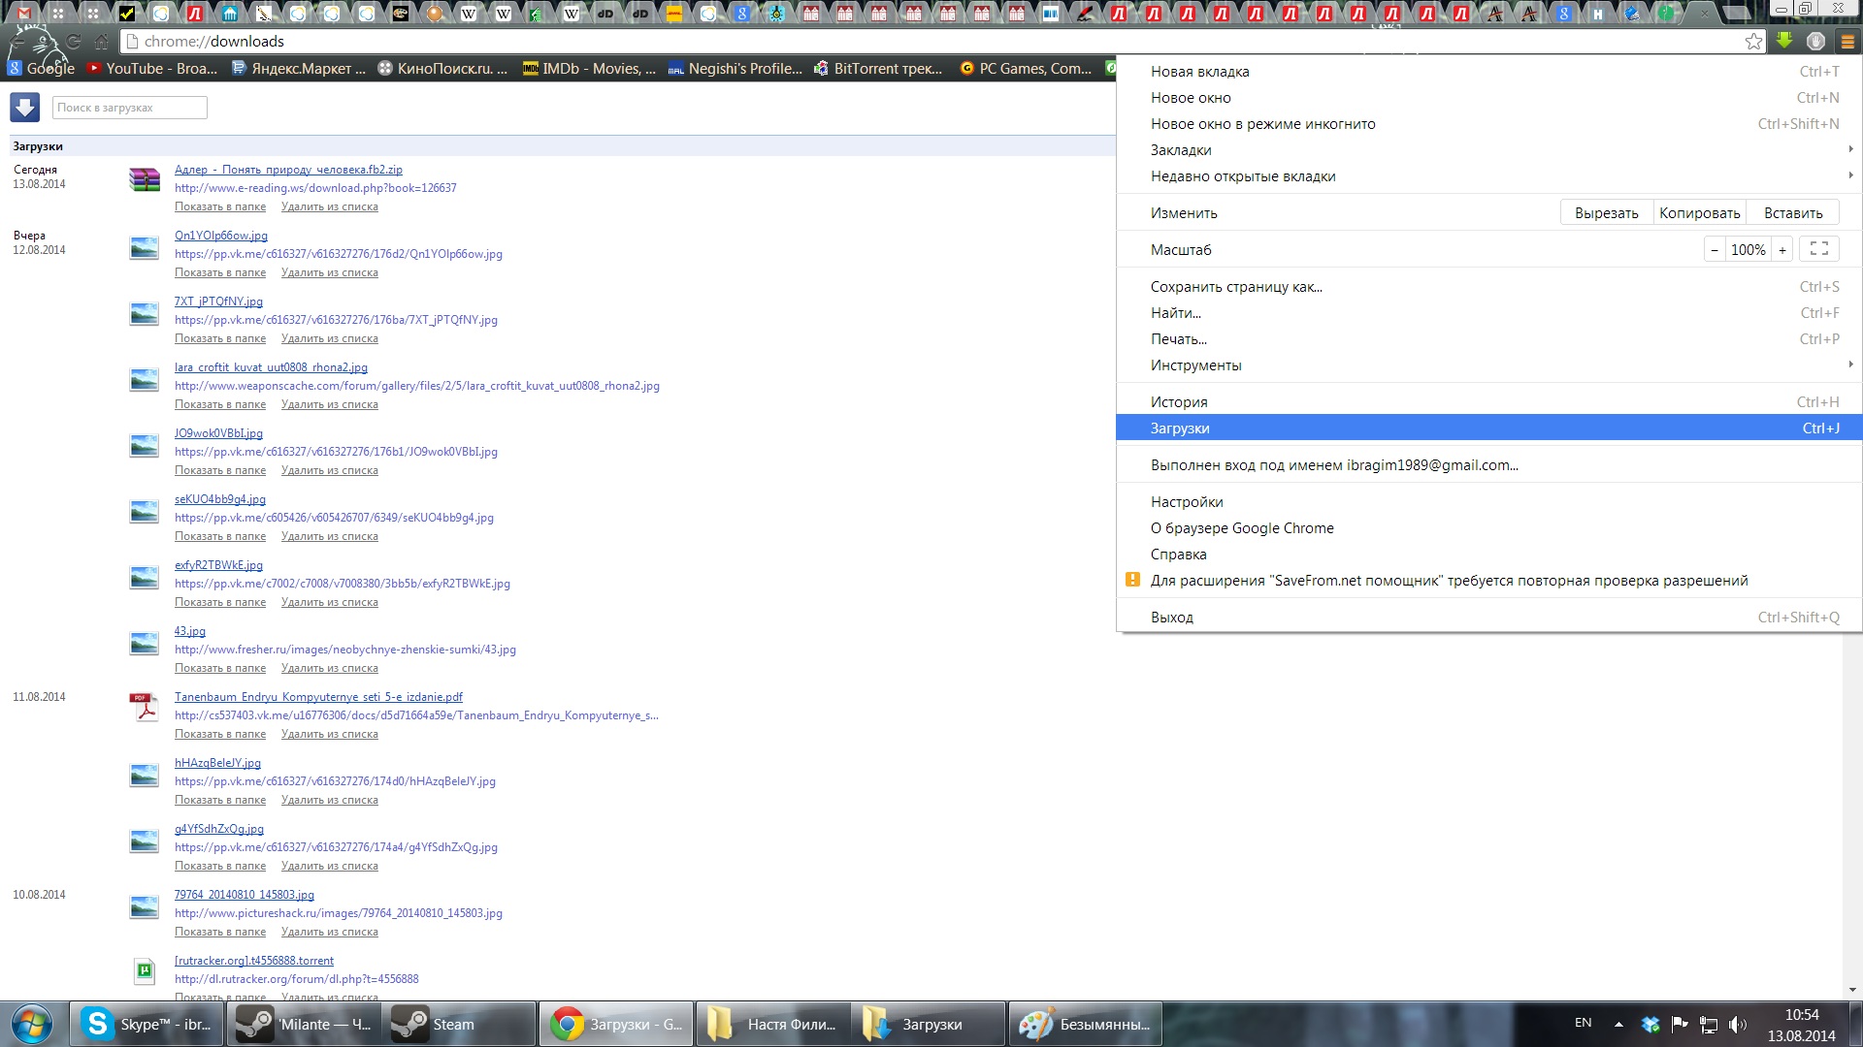Open the Яндекс.Маркет bookmark

click(300, 69)
